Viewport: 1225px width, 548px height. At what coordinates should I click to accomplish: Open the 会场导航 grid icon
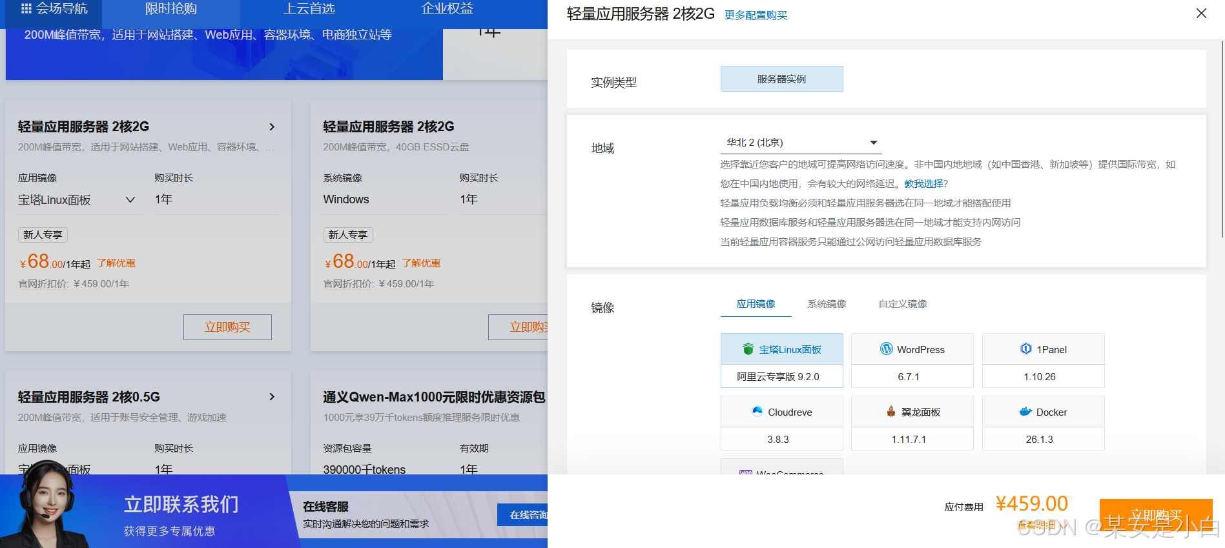tap(26, 9)
